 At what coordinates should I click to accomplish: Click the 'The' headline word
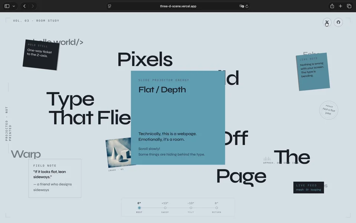(x=292, y=157)
